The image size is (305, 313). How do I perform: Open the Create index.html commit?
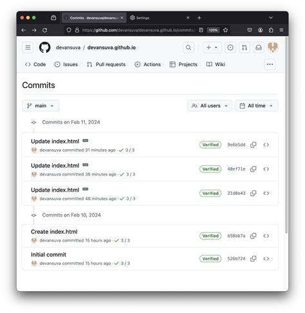tap(54, 232)
